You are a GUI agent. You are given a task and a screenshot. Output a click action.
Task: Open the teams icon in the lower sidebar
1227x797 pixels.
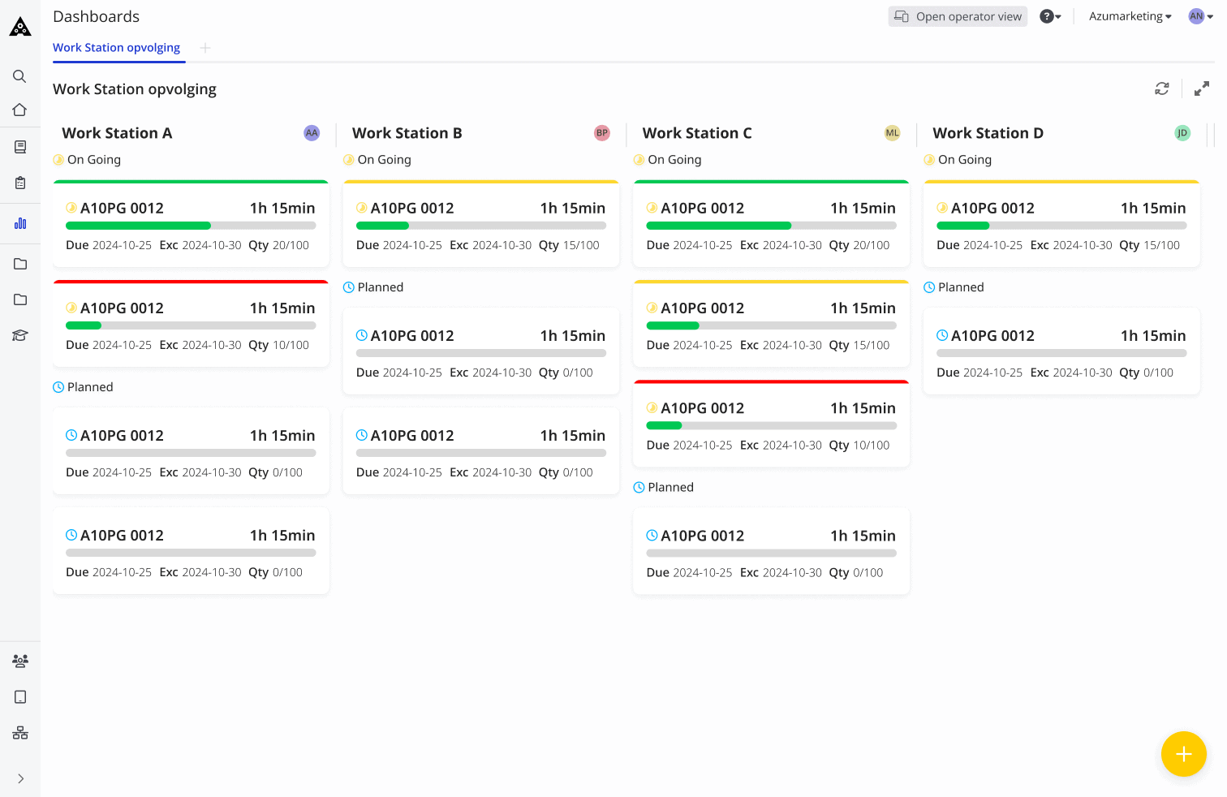pos(19,661)
